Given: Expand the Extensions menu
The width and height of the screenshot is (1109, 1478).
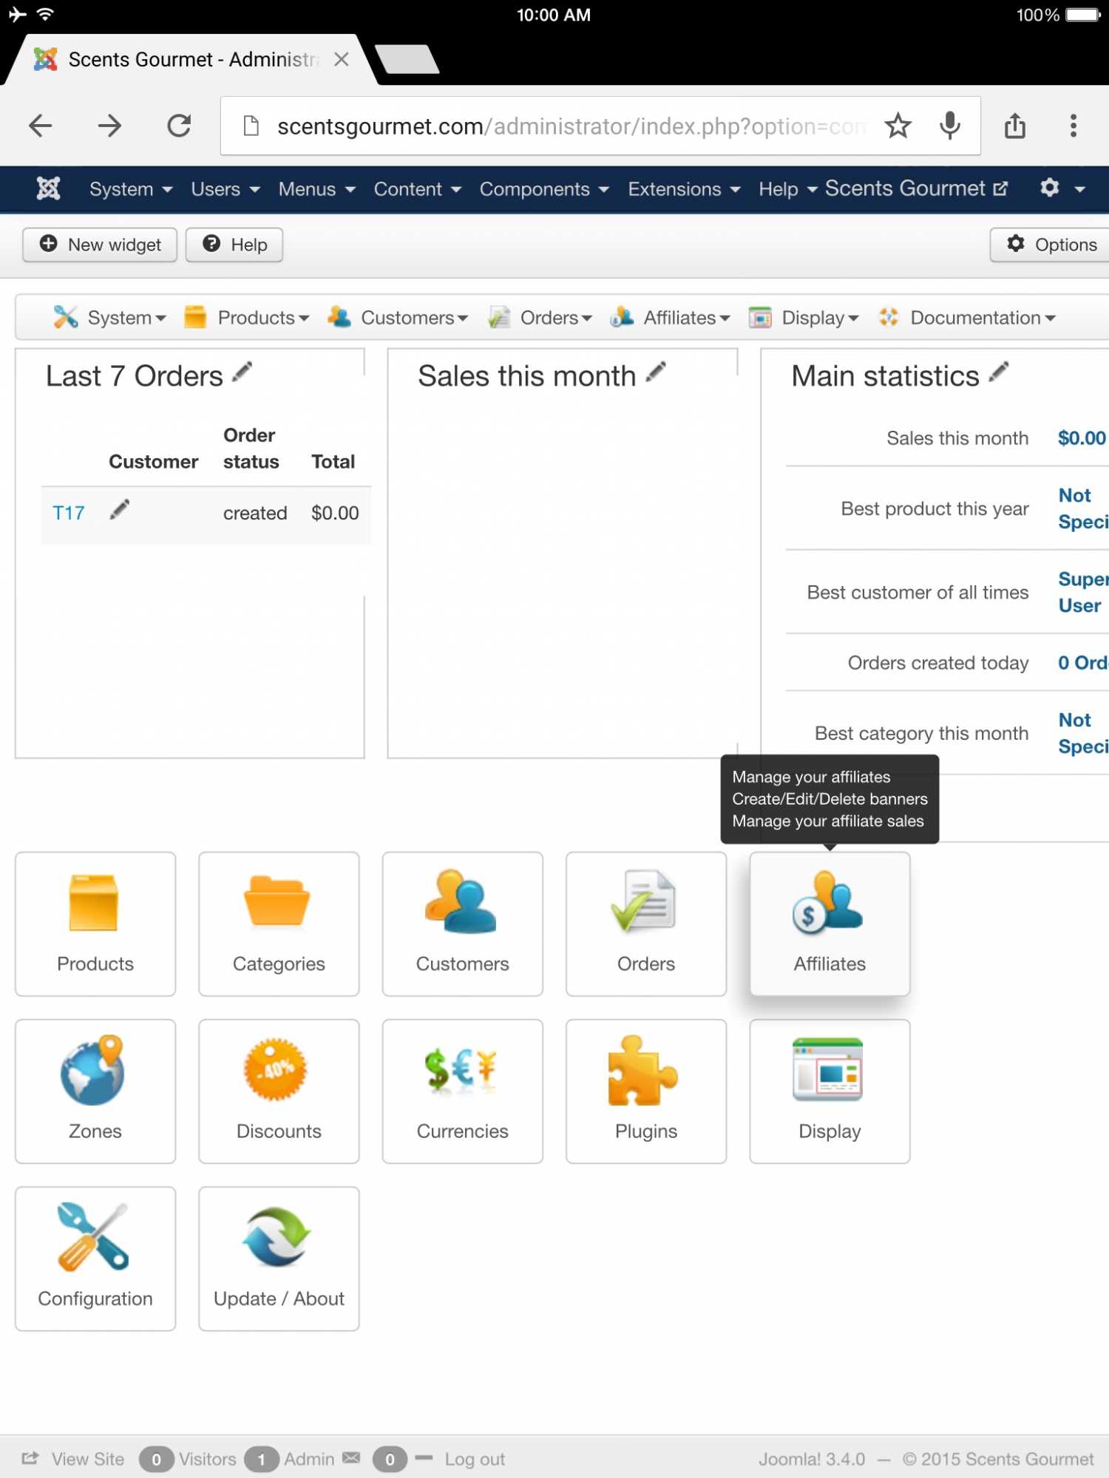Looking at the screenshot, I should pyautogui.click(x=684, y=189).
